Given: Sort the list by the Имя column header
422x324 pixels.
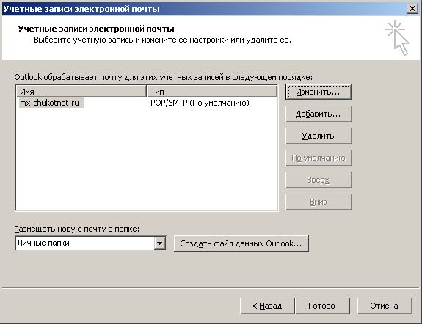Looking at the screenshot, I should [81, 92].
